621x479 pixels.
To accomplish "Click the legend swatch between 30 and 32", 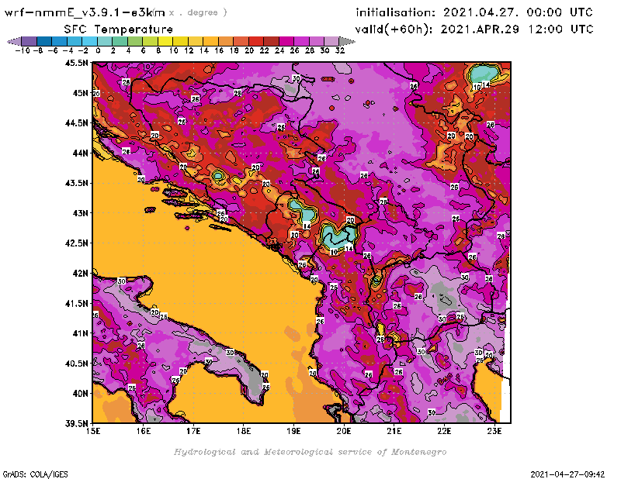I will click(332, 41).
